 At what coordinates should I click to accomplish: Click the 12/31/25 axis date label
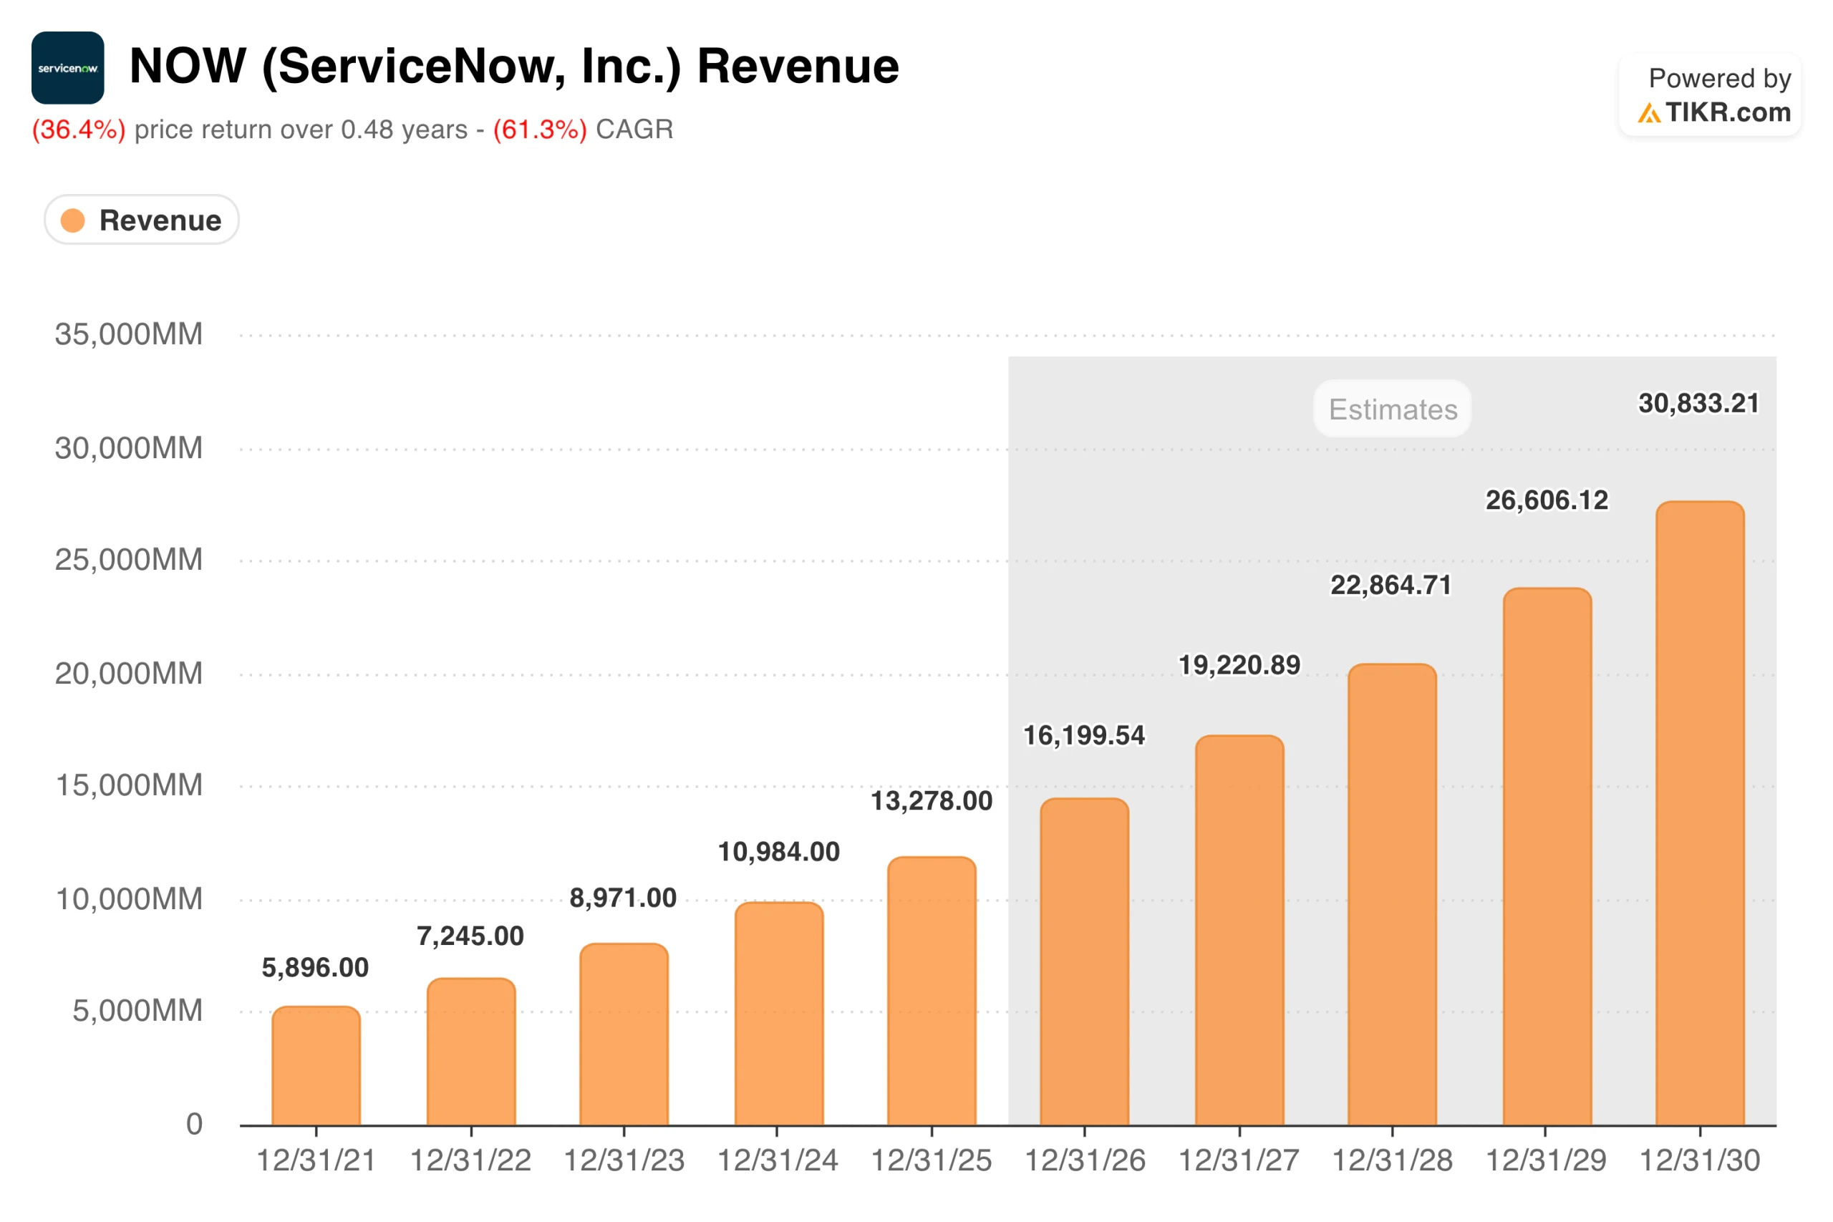[932, 1160]
